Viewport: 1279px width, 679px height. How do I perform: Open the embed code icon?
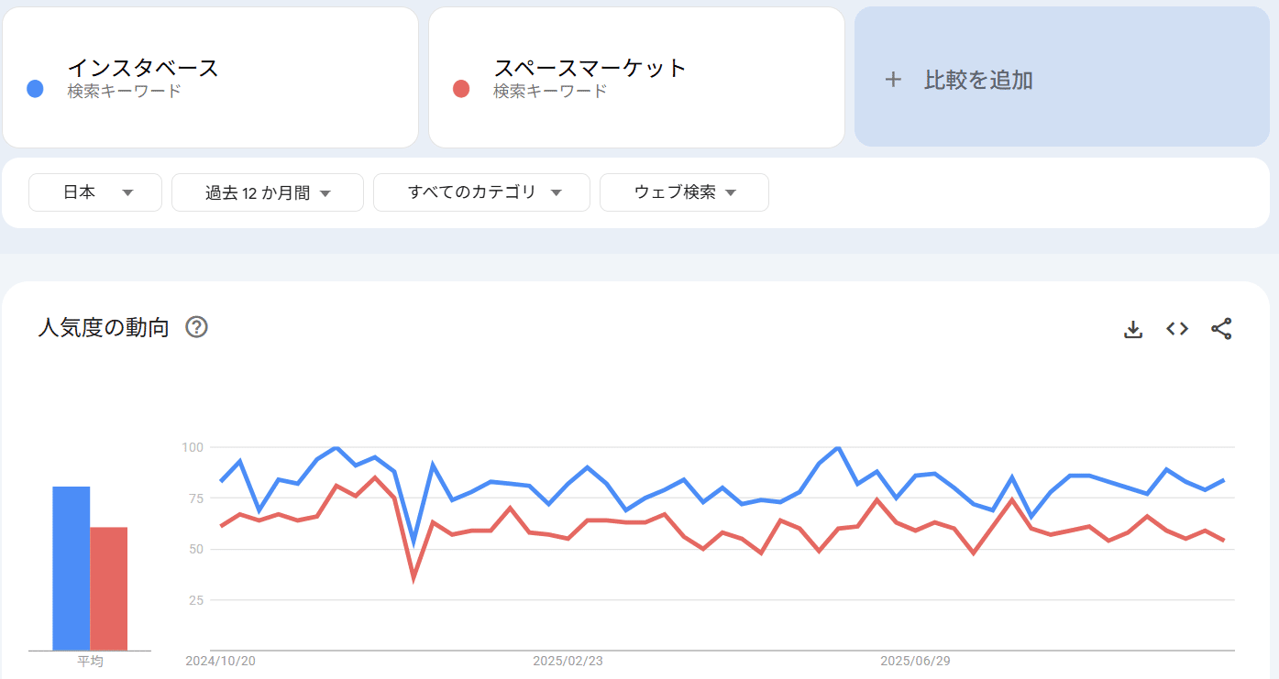tap(1177, 329)
